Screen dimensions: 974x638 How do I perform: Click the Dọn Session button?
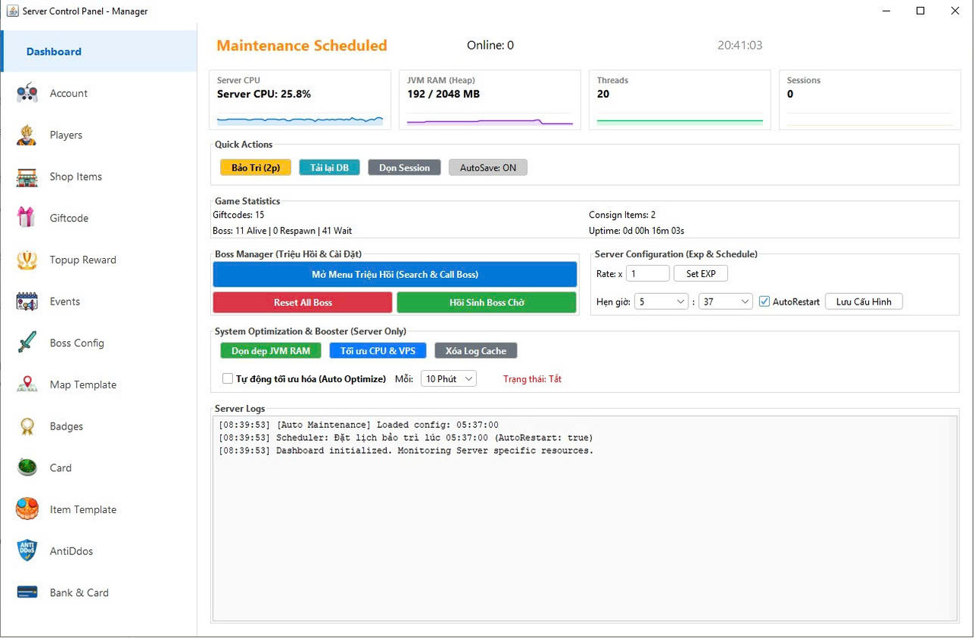pos(404,167)
